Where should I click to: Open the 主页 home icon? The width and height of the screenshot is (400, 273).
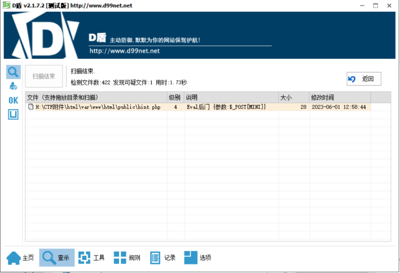pyautogui.click(x=14, y=257)
